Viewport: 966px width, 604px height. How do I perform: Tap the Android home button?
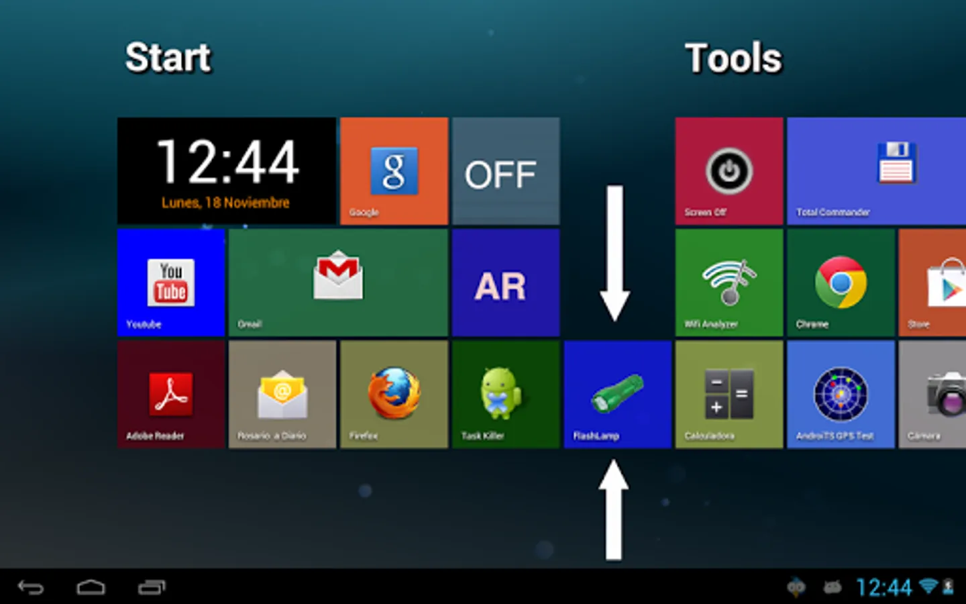coord(91,588)
